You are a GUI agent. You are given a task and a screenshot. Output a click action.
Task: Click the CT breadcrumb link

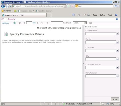[x=3, y=19]
